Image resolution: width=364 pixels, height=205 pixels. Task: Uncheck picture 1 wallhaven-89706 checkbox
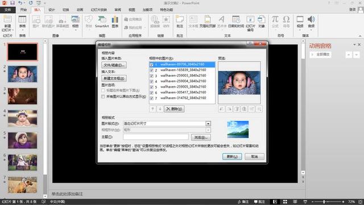(152, 64)
